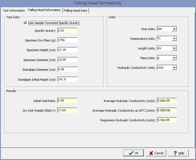This screenshot has height=160, width=196.
Task: Open the Hydraulic Conductivity Units dropdown
Action: pyautogui.click(x=174, y=68)
